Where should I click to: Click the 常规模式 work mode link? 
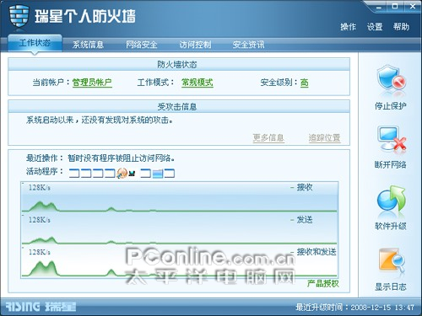[x=197, y=83]
